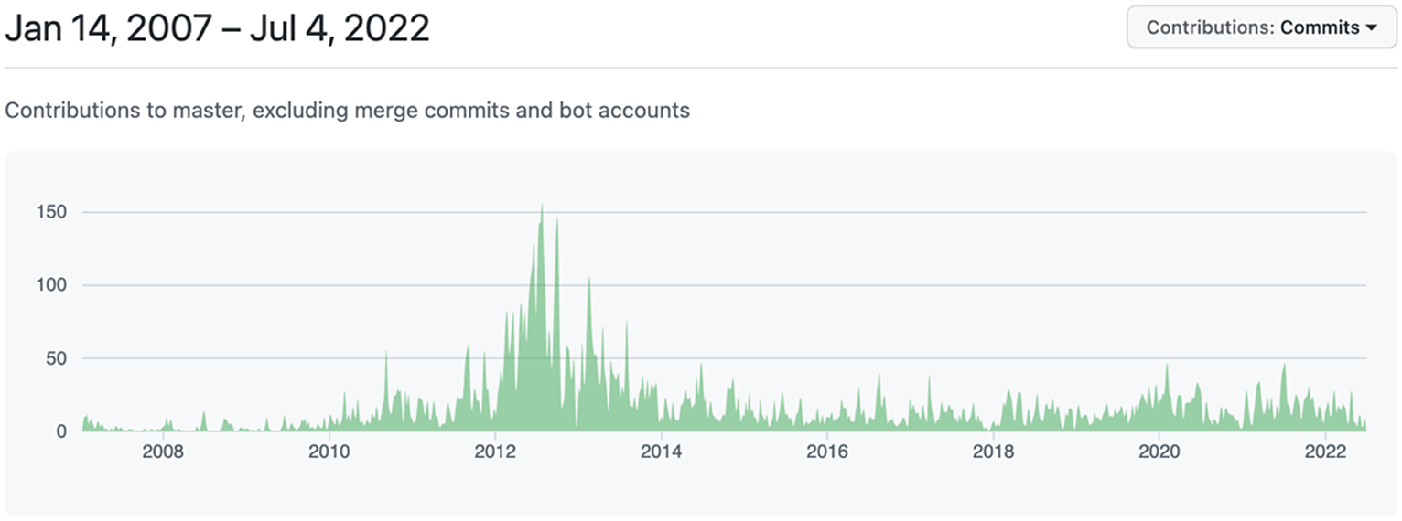Image resolution: width=1402 pixels, height=521 pixels.
Task: Click the 0 y-axis value label
Action: pyautogui.click(x=61, y=431)
